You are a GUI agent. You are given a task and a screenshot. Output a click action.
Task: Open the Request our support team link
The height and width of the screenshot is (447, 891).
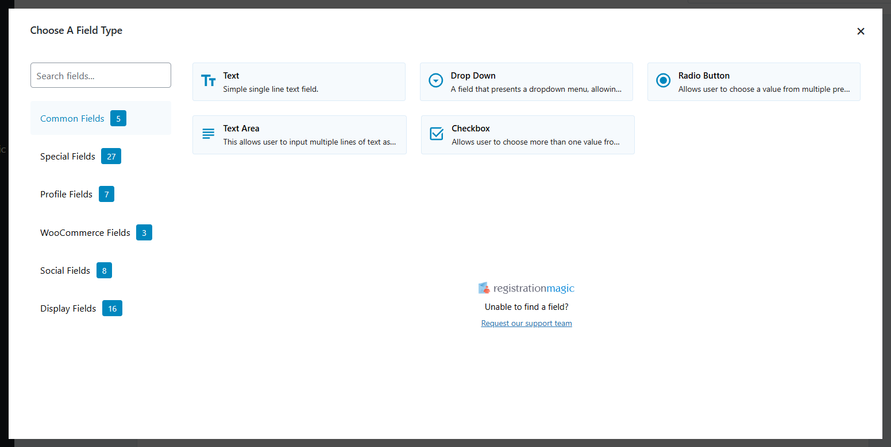pyautogui.click(x=526, y=323)
